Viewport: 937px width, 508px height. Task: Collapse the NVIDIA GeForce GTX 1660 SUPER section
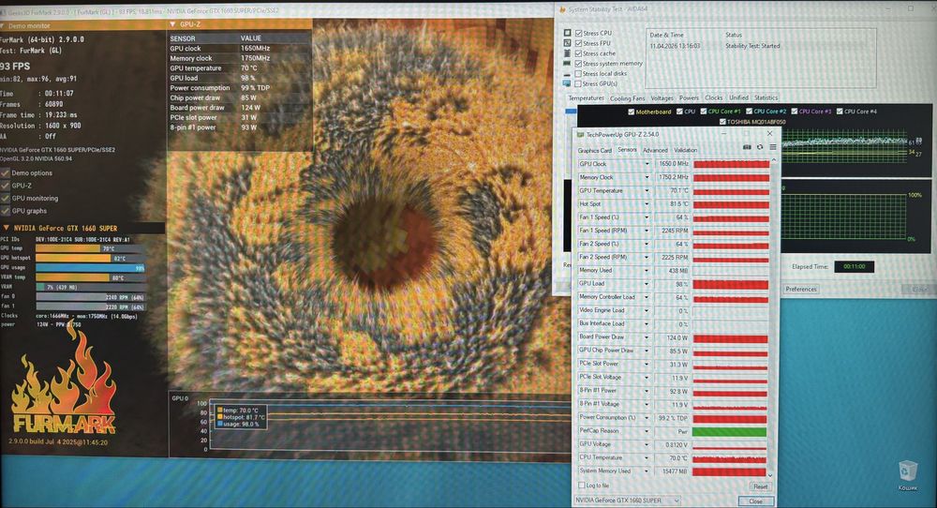6,228
